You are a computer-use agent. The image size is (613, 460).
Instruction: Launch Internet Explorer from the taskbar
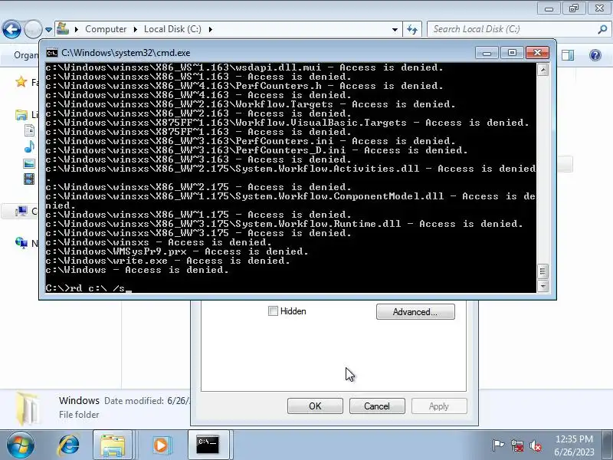(69, 445)
